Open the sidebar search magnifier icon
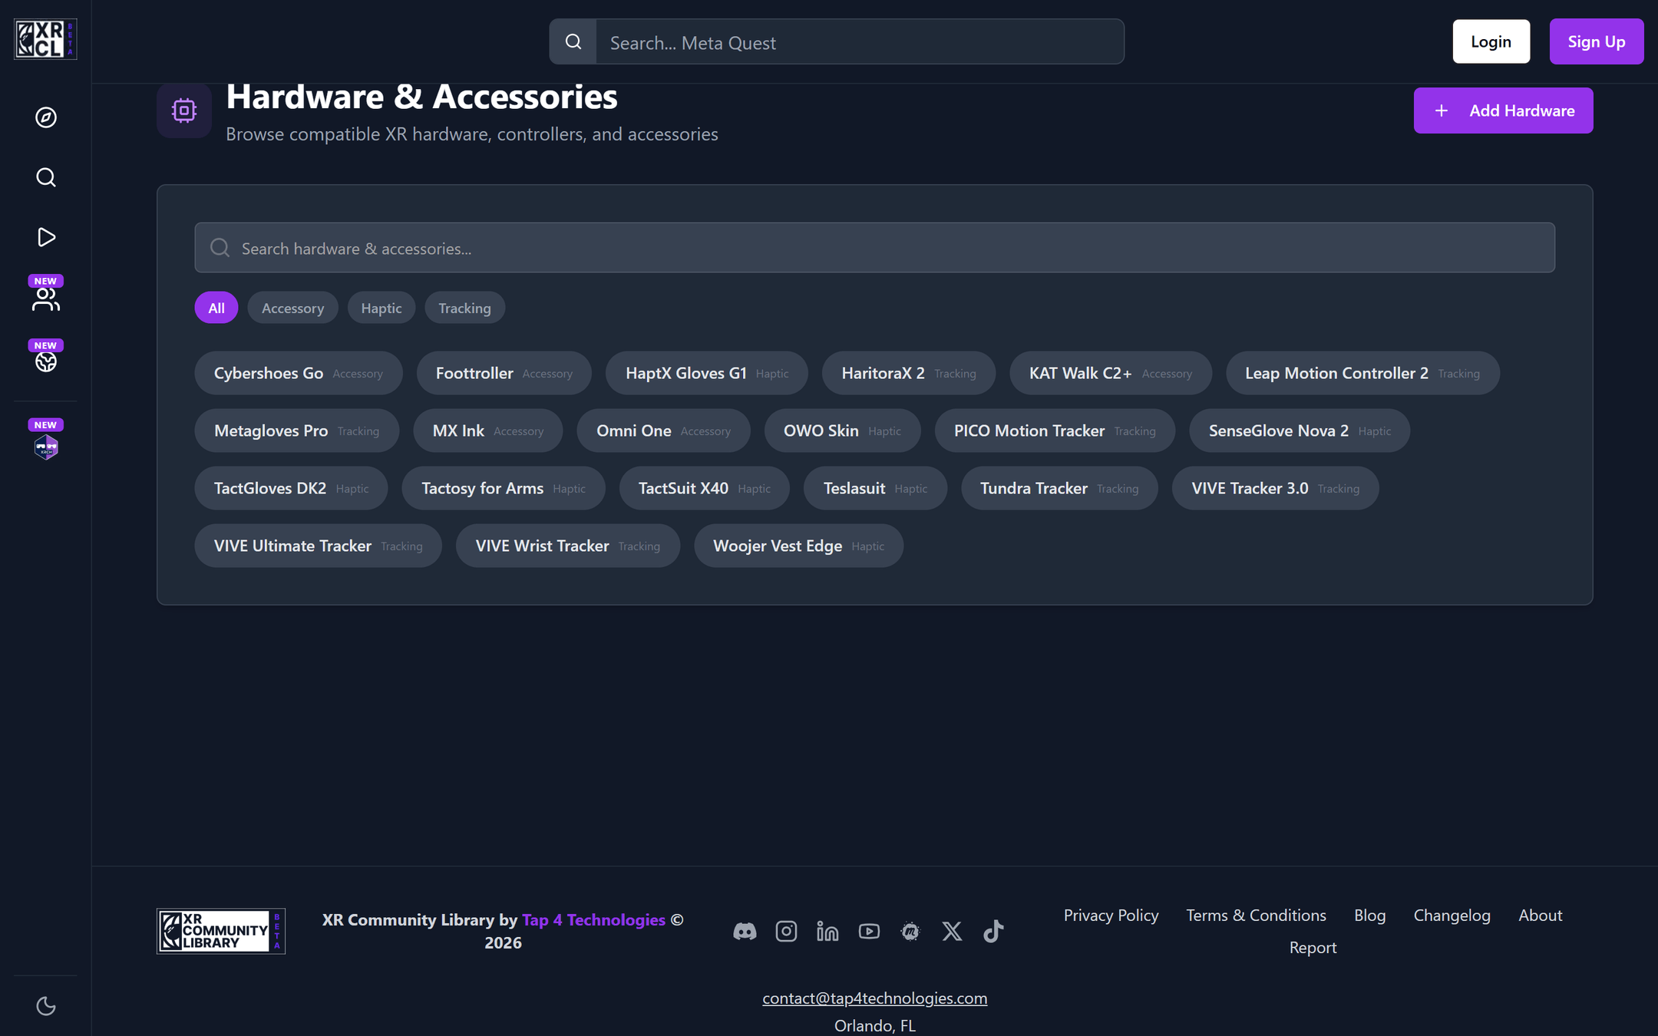The image size is (1658, 1036). (x=46, y=177)
